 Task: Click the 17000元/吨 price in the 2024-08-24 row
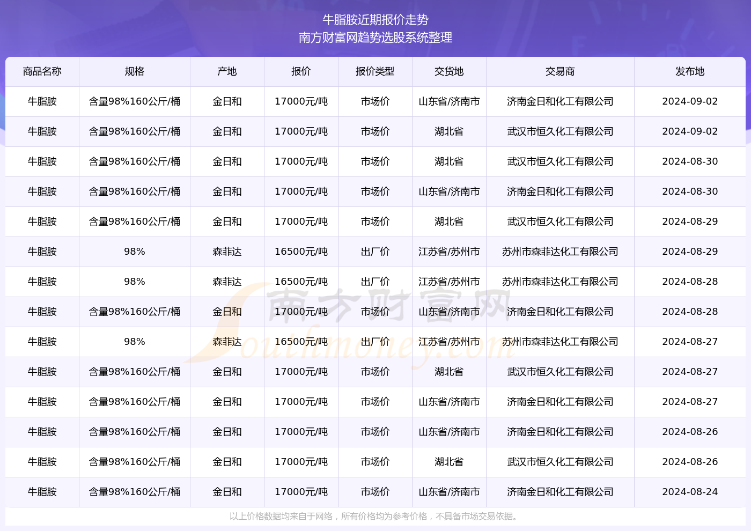(301, 492)
